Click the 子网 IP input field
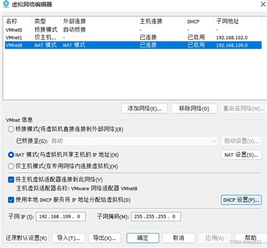The height and width of the screenshot is (248, 267). (x=61, y=216)
